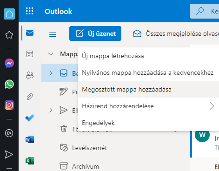The height and width of the screenshot is (171, 219).
Task: Open the sent items paper plane folder
Action: (x=64, y=110)
